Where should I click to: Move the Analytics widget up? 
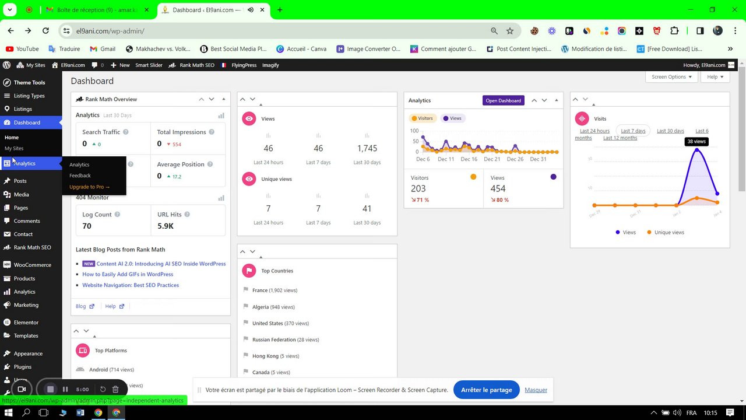(x=534, y=100)
